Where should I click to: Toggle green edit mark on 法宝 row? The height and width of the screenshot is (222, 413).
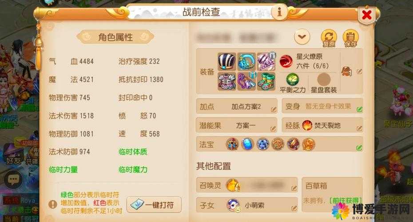(x=359, y=148)
